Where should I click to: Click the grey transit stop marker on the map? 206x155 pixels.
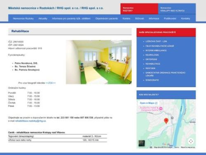[x=172, y=118]
